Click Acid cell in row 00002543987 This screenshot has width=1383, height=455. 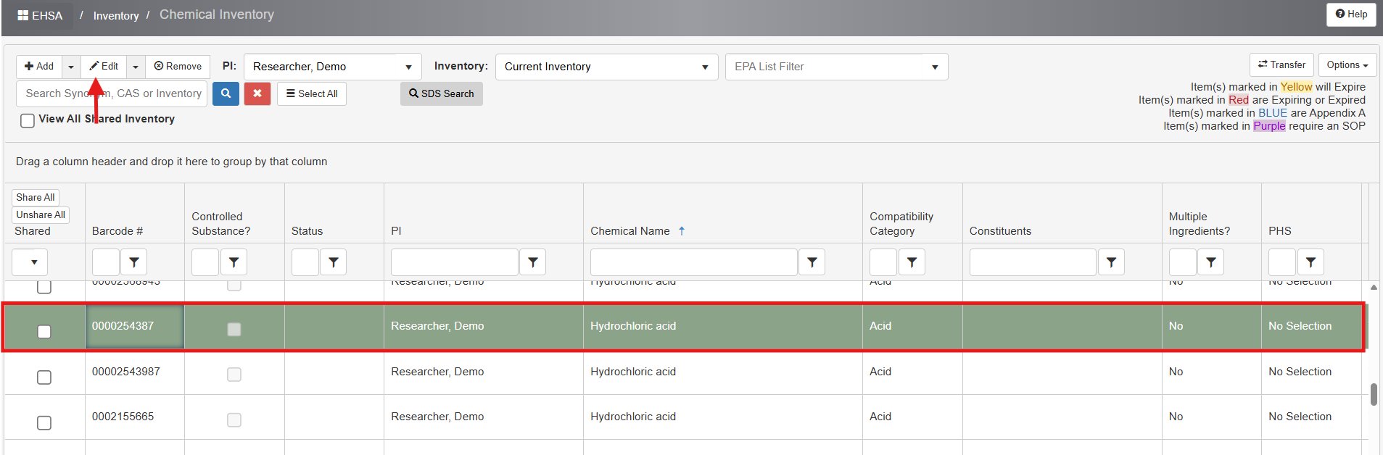[x=880, y=372]
